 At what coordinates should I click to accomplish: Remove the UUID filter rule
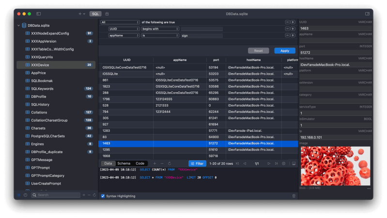pos(287,29)
